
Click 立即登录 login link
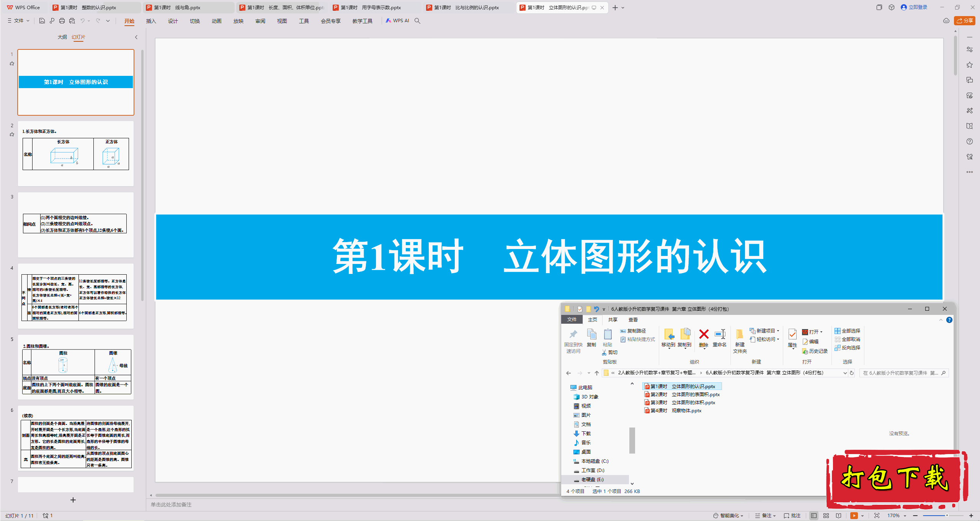tap(914, 7)
